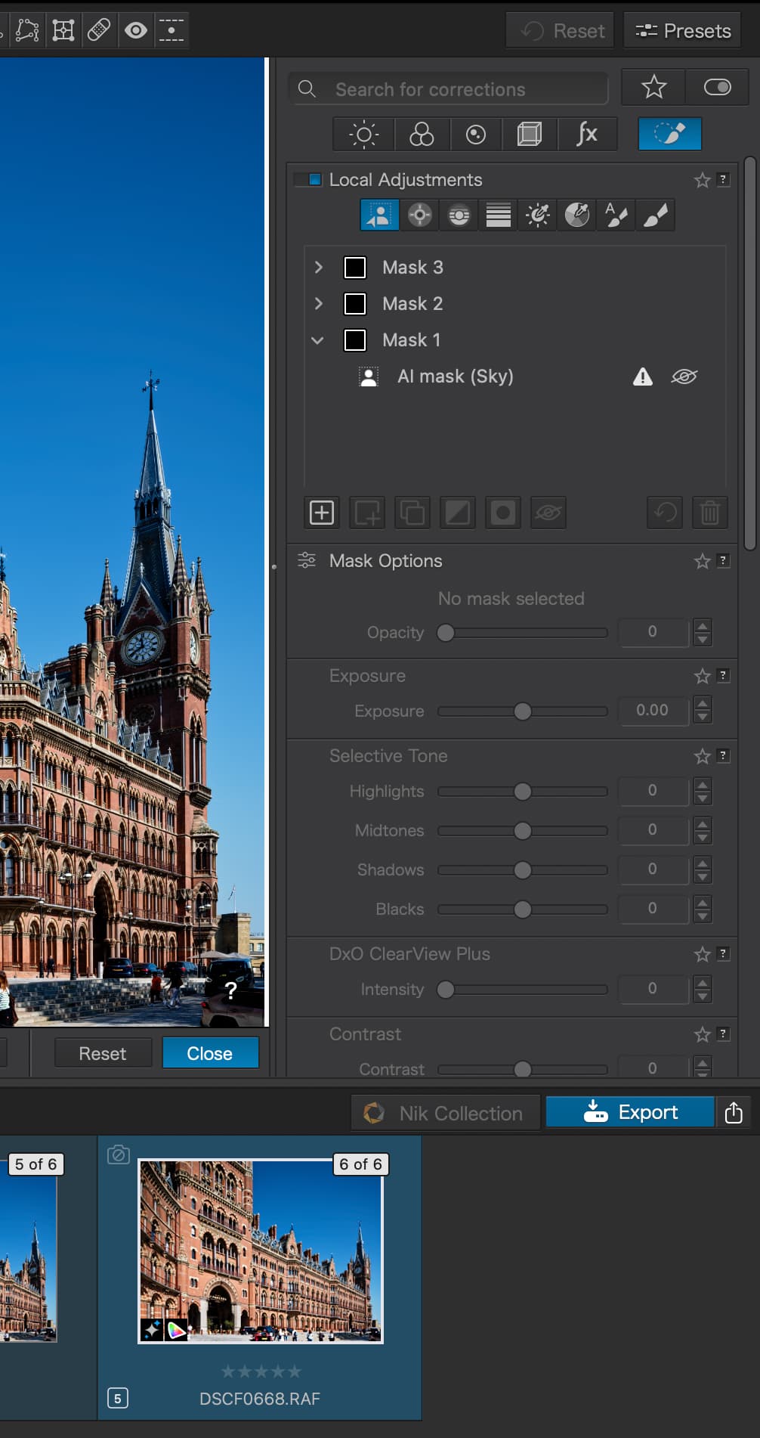This screenshot has height=1438, width=760.
Task: Pick the Graduated Filter tool
Action: point(499,215)
